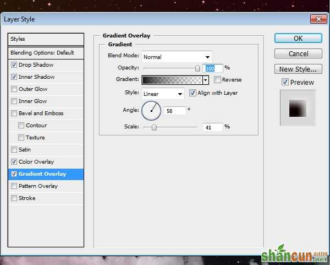Uncheck the Gradient Overlay checkbox
The image size is (330, 265).
(x=14, y=174)
